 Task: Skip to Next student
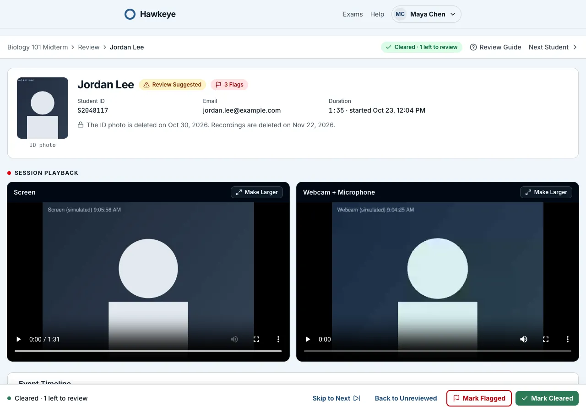[x=336, y=398]
